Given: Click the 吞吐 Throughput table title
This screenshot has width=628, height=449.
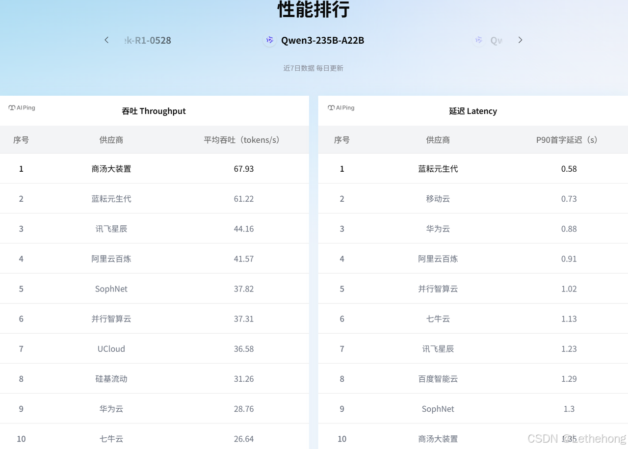Looking at the screenshot, I should pos(154,111).
